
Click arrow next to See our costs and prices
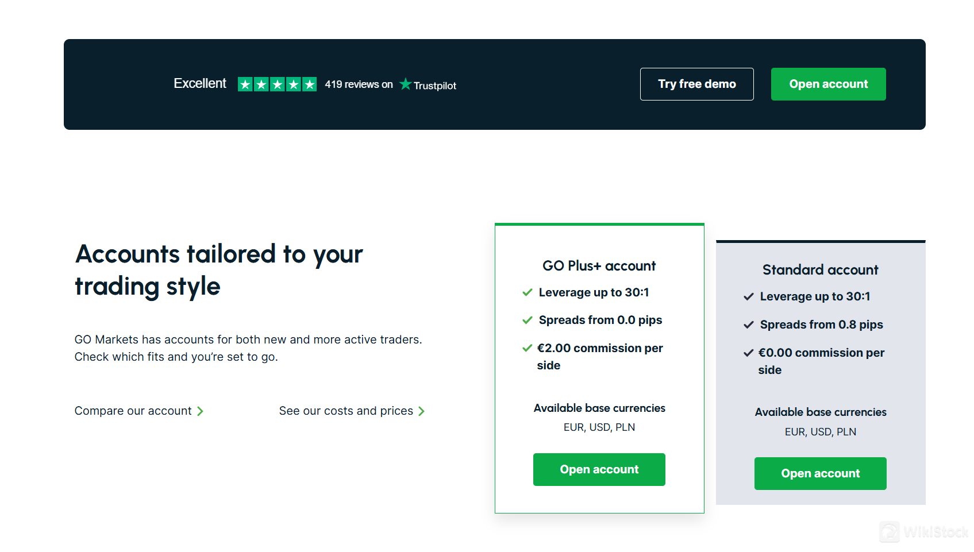tap(421, 411)
